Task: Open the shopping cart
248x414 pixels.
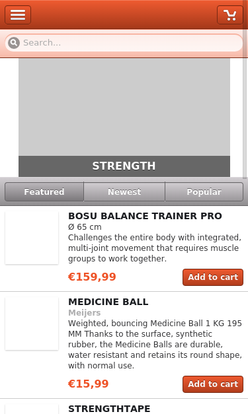Action: (x=229, y=15)
